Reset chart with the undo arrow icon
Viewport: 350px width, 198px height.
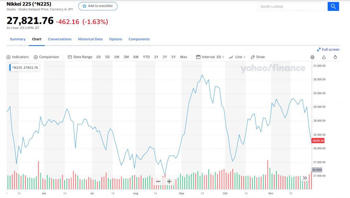click(x=335, y=57)
